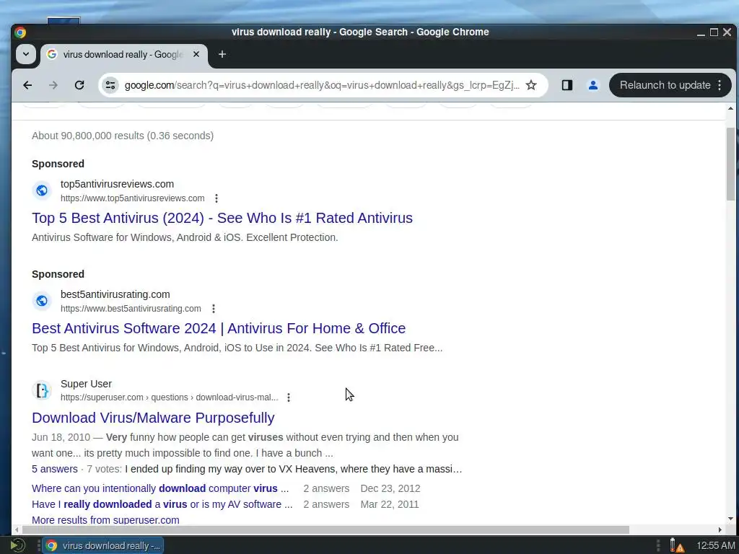Click the Relaunch to update button

(665, 85)
